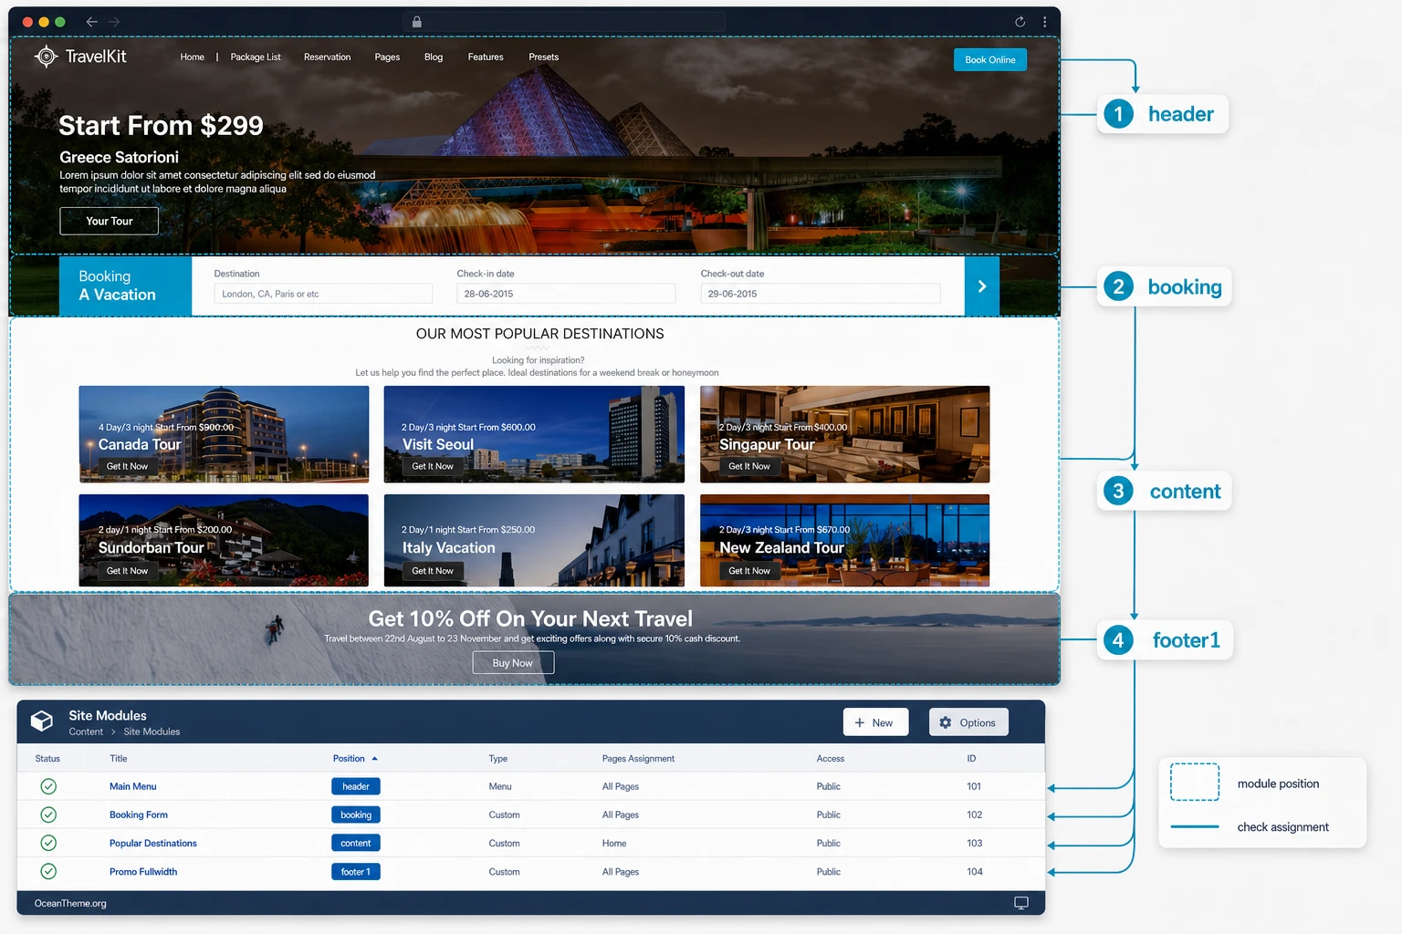The image size is (1402, 934).
Task: Open the Booking Form module link
Action: click(x=139, y=815)
